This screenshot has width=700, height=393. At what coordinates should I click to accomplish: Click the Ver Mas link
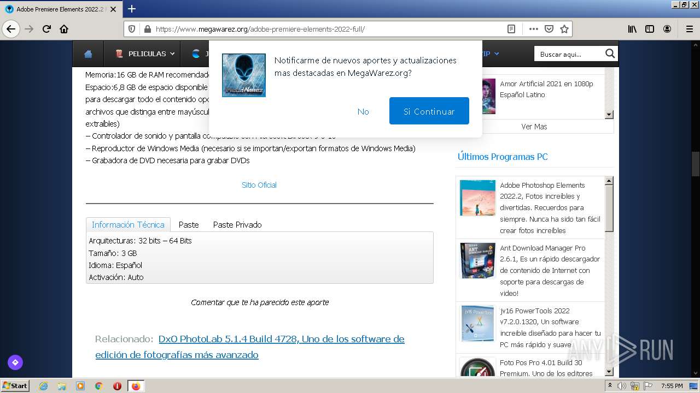pos(534,127)
